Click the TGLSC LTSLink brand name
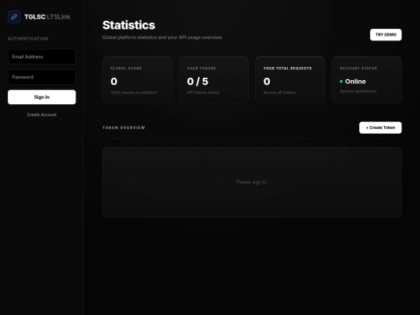 tap(47, 17)
